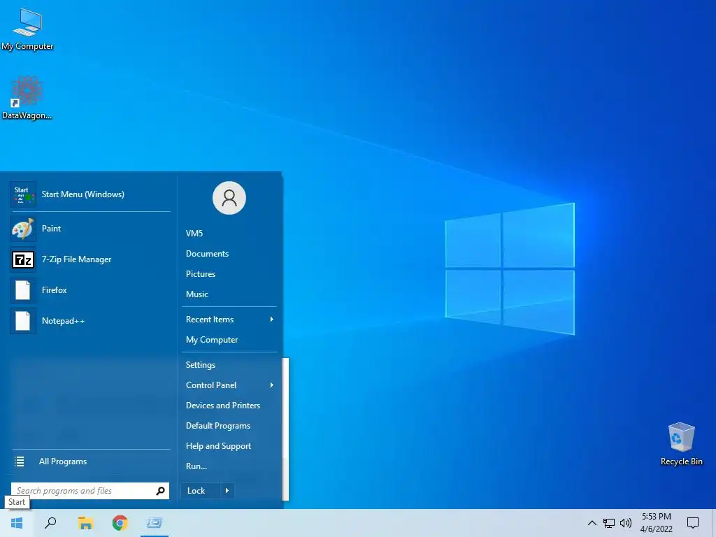Open Music folder in Start menu
This screenshot has width=716, height=537.
click(196, 294)
